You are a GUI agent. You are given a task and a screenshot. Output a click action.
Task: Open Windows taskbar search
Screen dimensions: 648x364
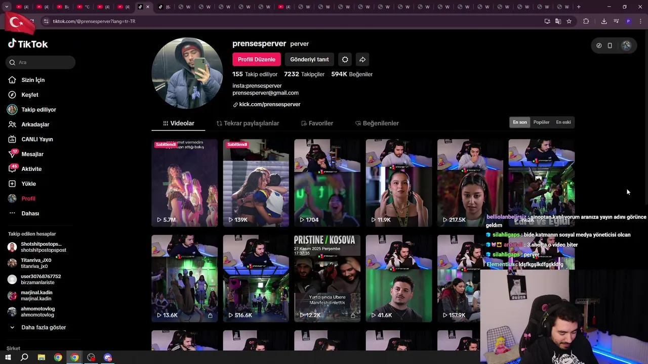[24, 357]
